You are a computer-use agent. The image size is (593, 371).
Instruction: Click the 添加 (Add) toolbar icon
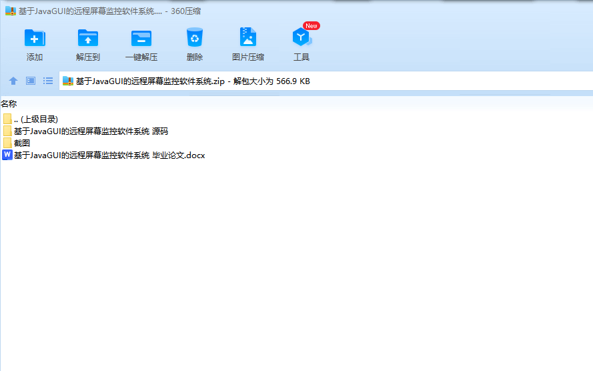tap(35, 38)
